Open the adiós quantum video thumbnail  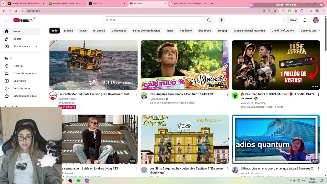(x=276, y=140)
